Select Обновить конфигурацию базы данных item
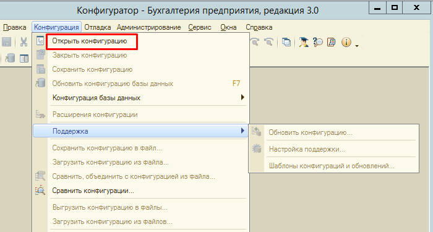Image resolution: width=433 pixels, height=232 pixels. 141,84
